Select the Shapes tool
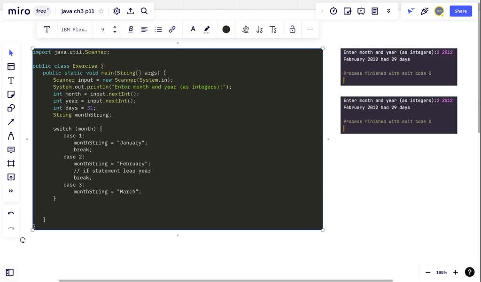The image size is (481, 282). click(11, 108)
